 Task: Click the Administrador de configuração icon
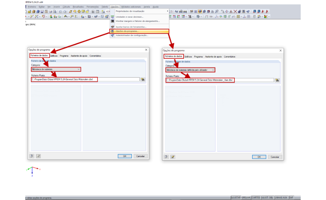click(x=112, y=35)
